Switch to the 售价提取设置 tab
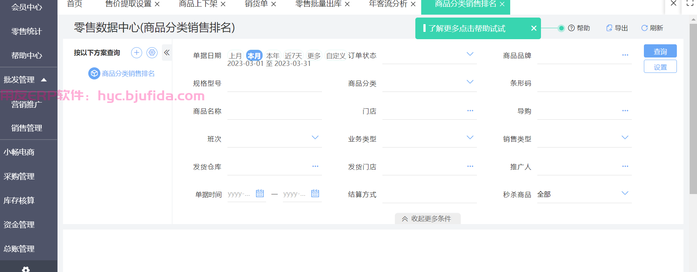 (128, 4)
